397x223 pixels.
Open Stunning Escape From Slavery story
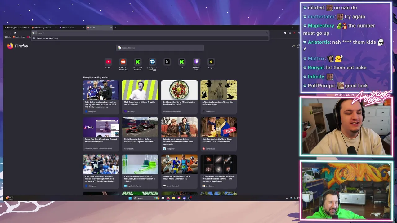(x=218, y=97)
